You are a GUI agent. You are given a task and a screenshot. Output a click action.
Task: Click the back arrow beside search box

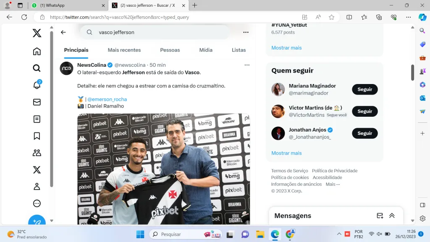tap(63, 32)
